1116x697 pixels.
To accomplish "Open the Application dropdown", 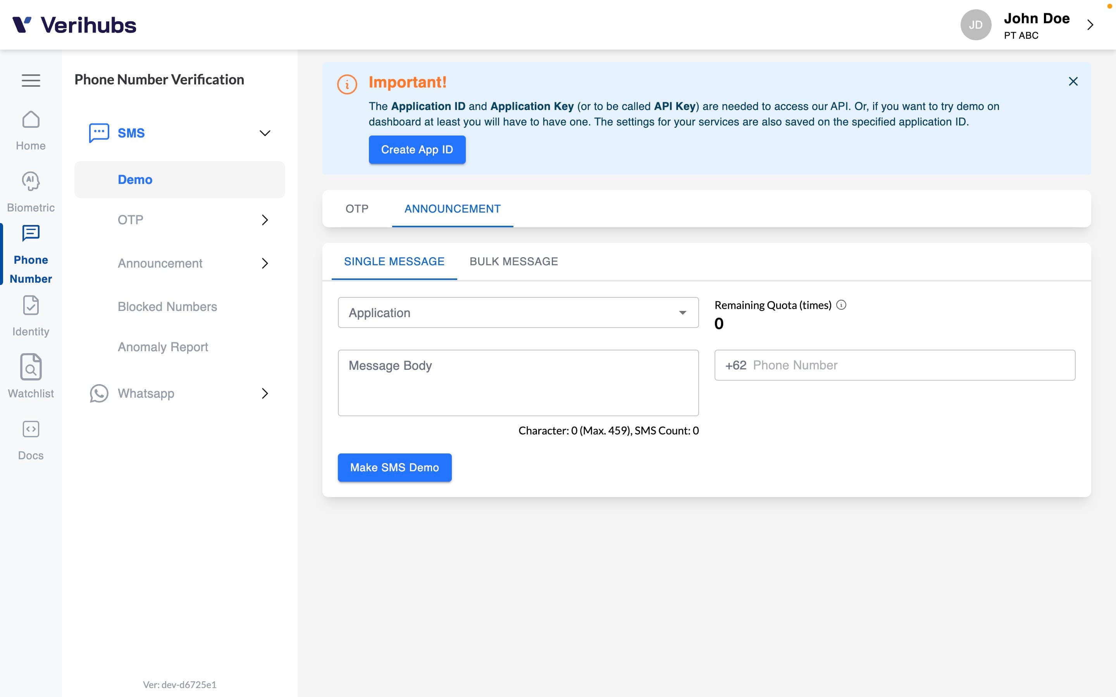I will pos(518,312).
